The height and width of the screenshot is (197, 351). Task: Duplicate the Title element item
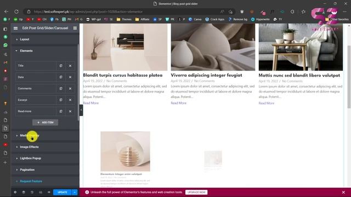click(61, 66)
